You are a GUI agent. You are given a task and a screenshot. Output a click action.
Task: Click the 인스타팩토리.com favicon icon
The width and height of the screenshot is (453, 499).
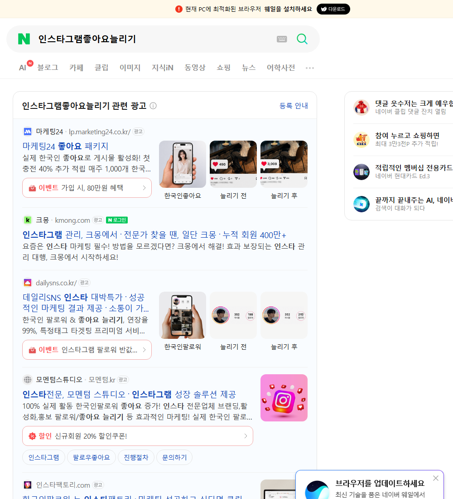[x=28, y=484]
